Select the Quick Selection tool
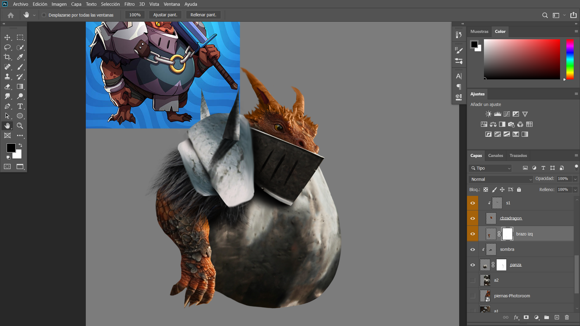 click(20, 47)
